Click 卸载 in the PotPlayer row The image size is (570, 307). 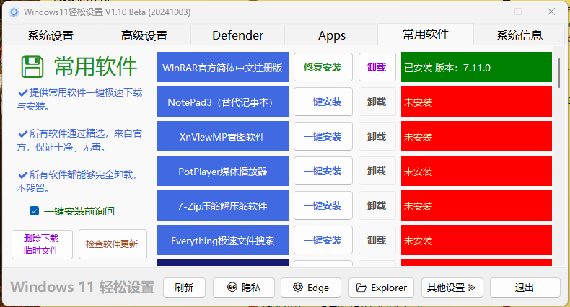coord(377,171)
